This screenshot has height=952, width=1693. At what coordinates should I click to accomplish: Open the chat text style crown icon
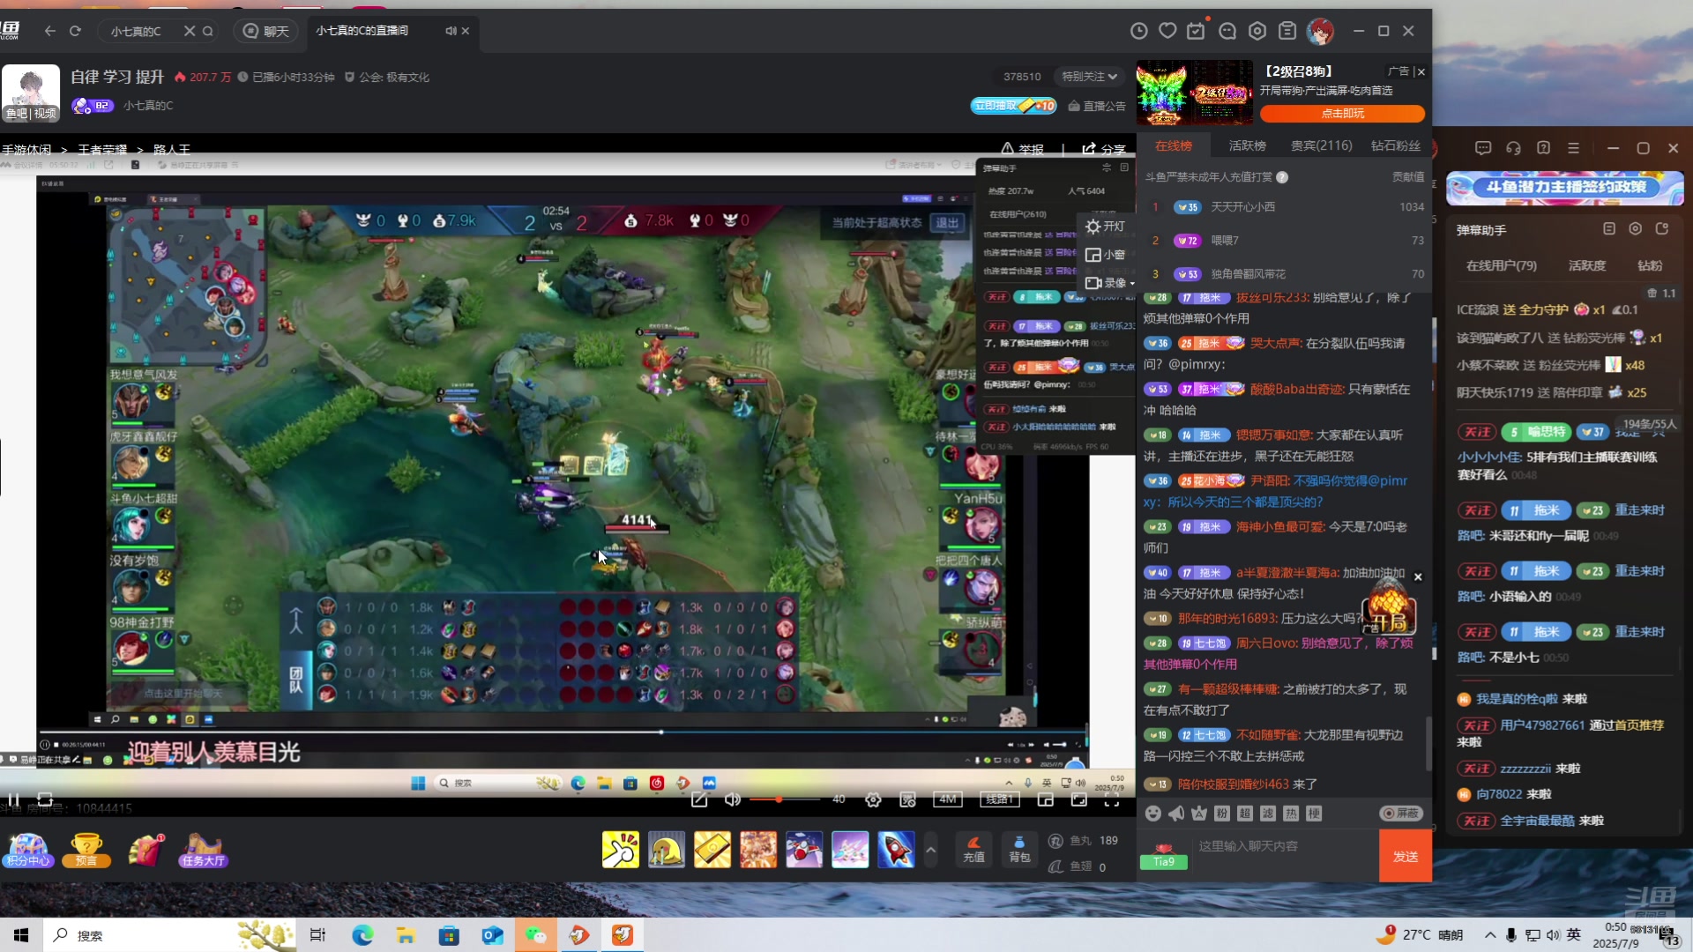(1199, 814)
